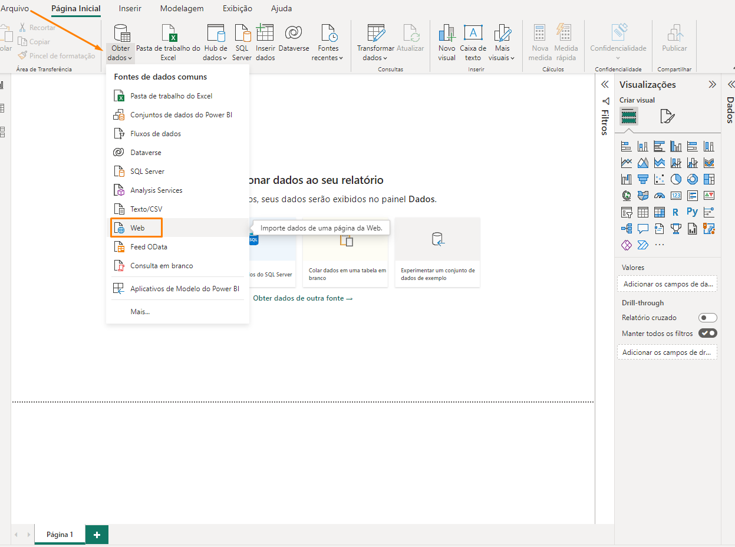Switch to the Modelagem ribbon tab
Image resolution: width=735 pixels, height=547 pixels.
(182, 8)
